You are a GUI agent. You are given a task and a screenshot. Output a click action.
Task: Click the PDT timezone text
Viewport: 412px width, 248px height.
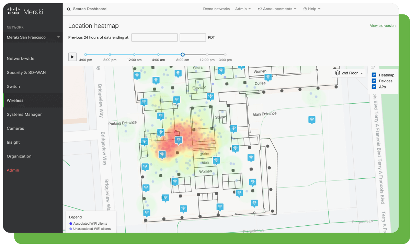(211, 37)
